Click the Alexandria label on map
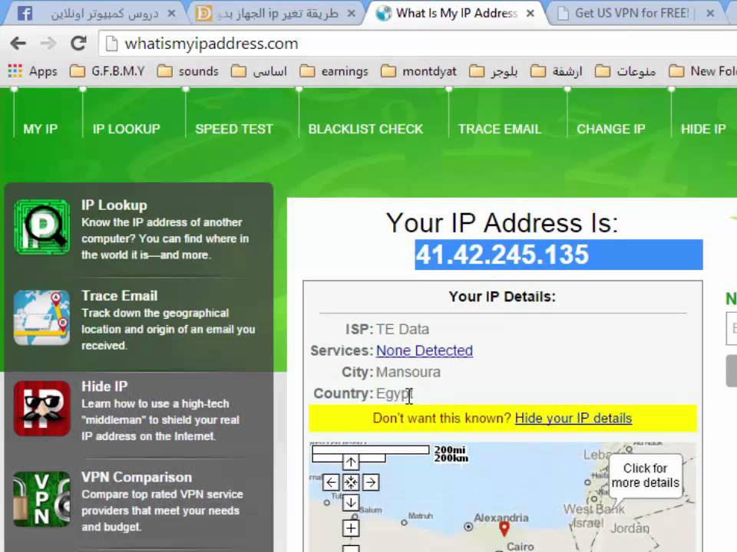Screen dimensions: 737x552 click(501, 517)
